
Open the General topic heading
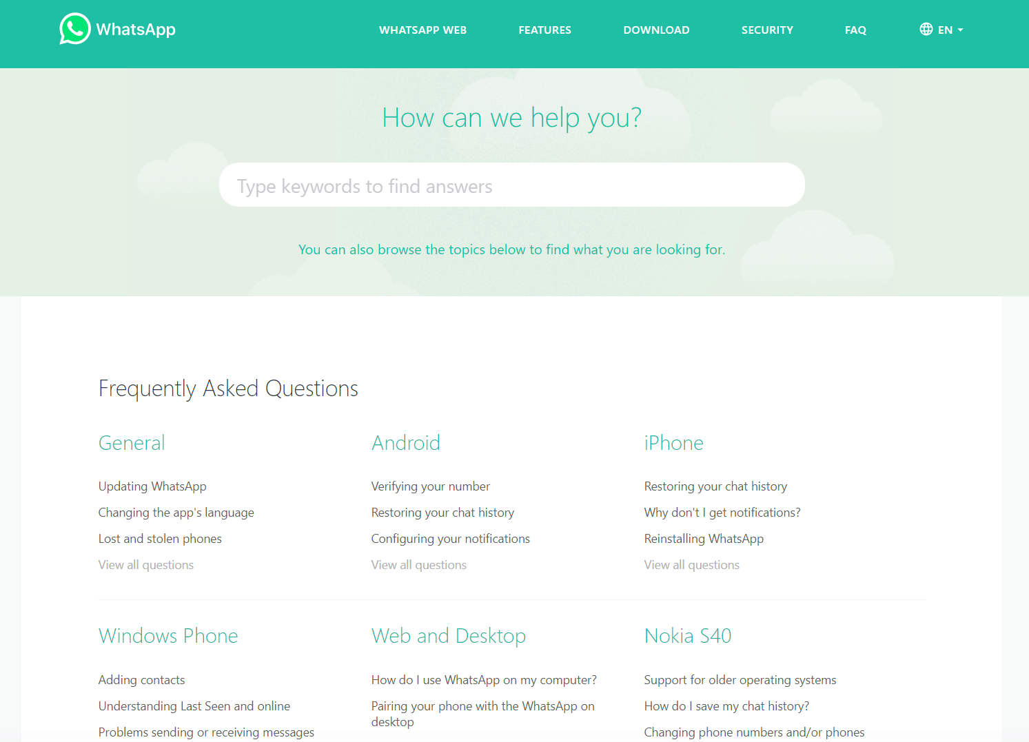point(132,443)
